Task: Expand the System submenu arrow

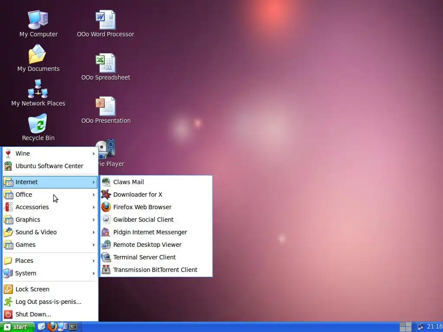Action: 93,273
